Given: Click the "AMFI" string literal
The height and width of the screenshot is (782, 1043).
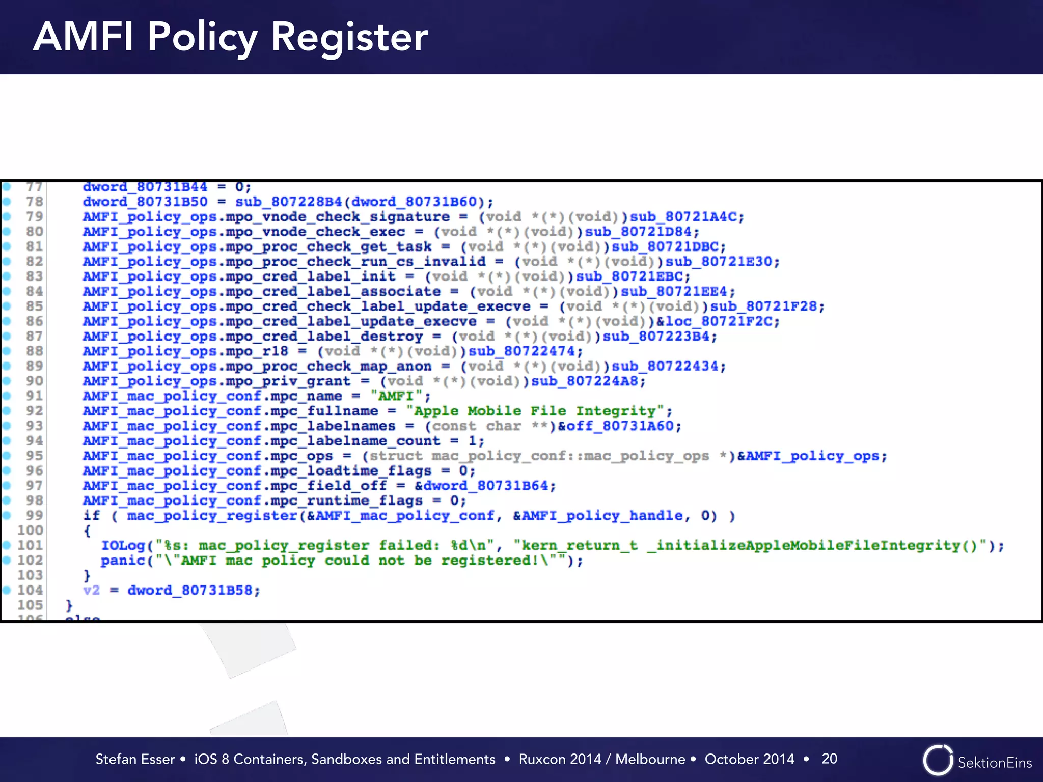Looking at the screenshot, I should (397, 396).
